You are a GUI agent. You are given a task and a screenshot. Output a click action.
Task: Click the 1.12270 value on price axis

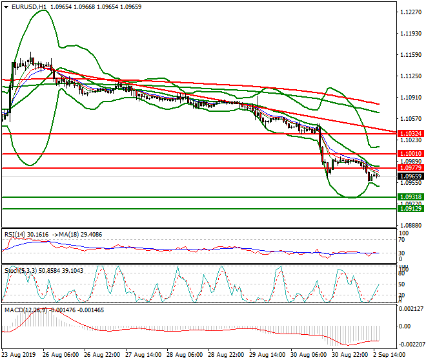(411, 12)
